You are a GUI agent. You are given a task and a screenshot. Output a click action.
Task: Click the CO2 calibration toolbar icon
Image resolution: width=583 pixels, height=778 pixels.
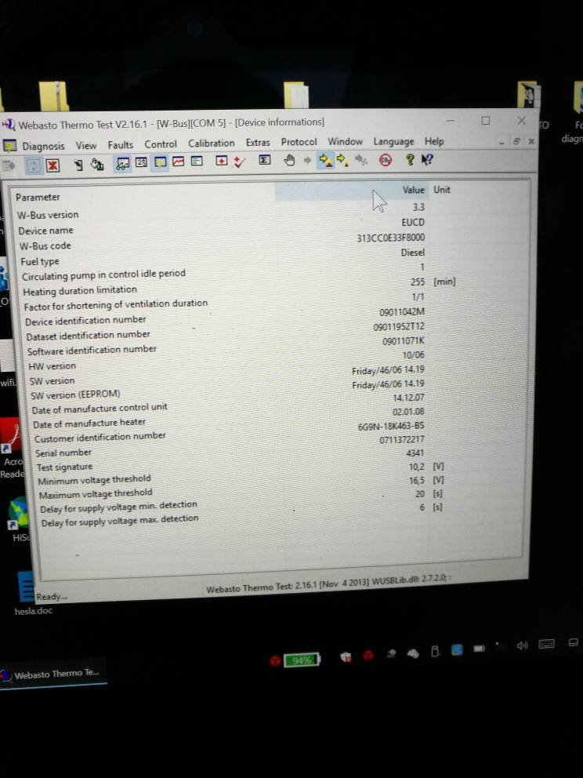click(x=385, y=160)
